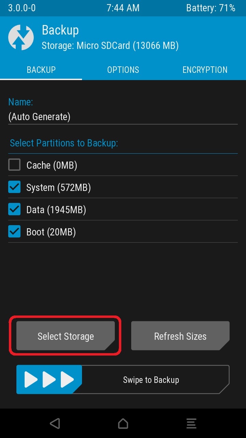
Task: Switch to the Options tab
Action: click(123, 70)
